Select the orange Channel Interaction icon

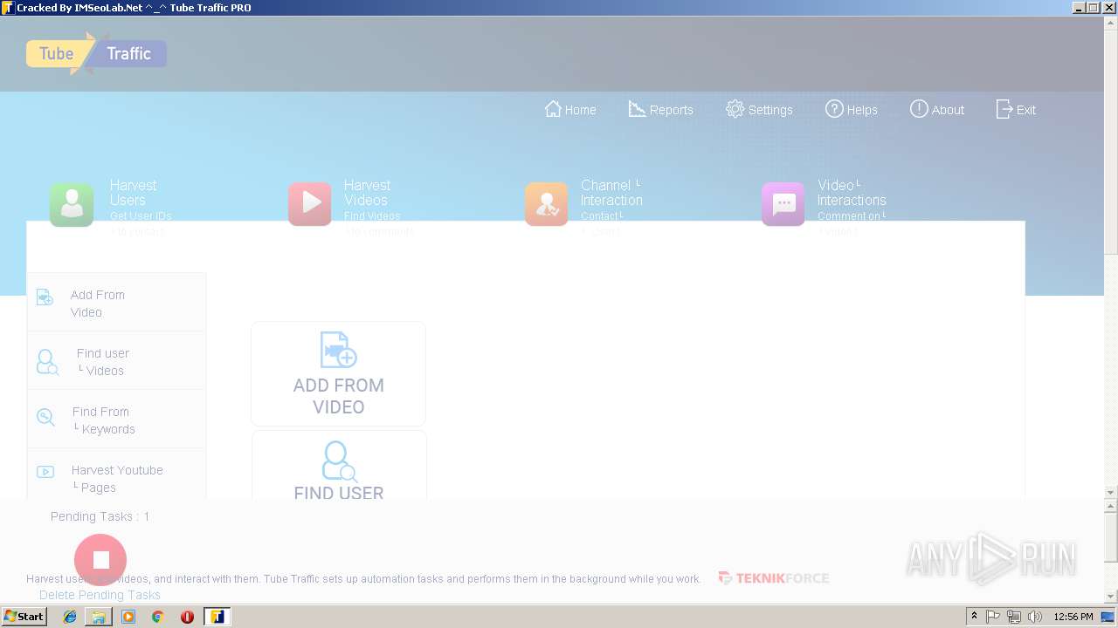point(547,204)
